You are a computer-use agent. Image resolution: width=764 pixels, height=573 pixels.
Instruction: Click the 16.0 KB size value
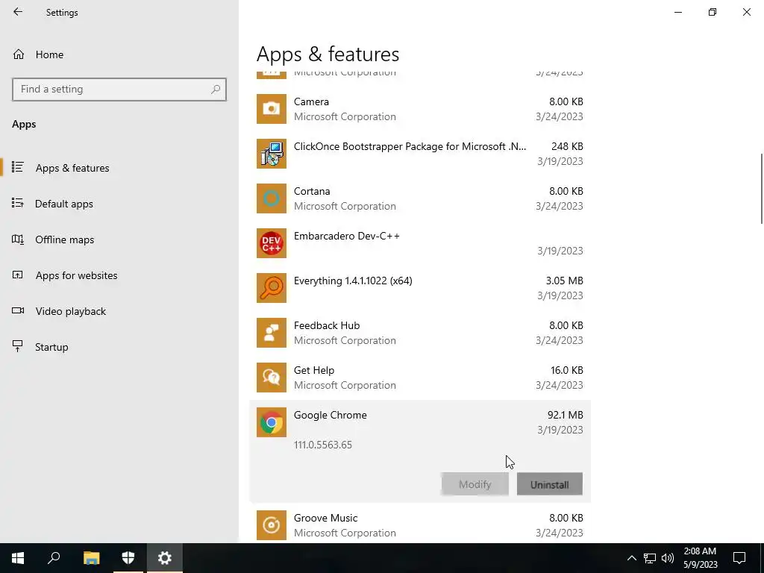(x=567, y=370)
